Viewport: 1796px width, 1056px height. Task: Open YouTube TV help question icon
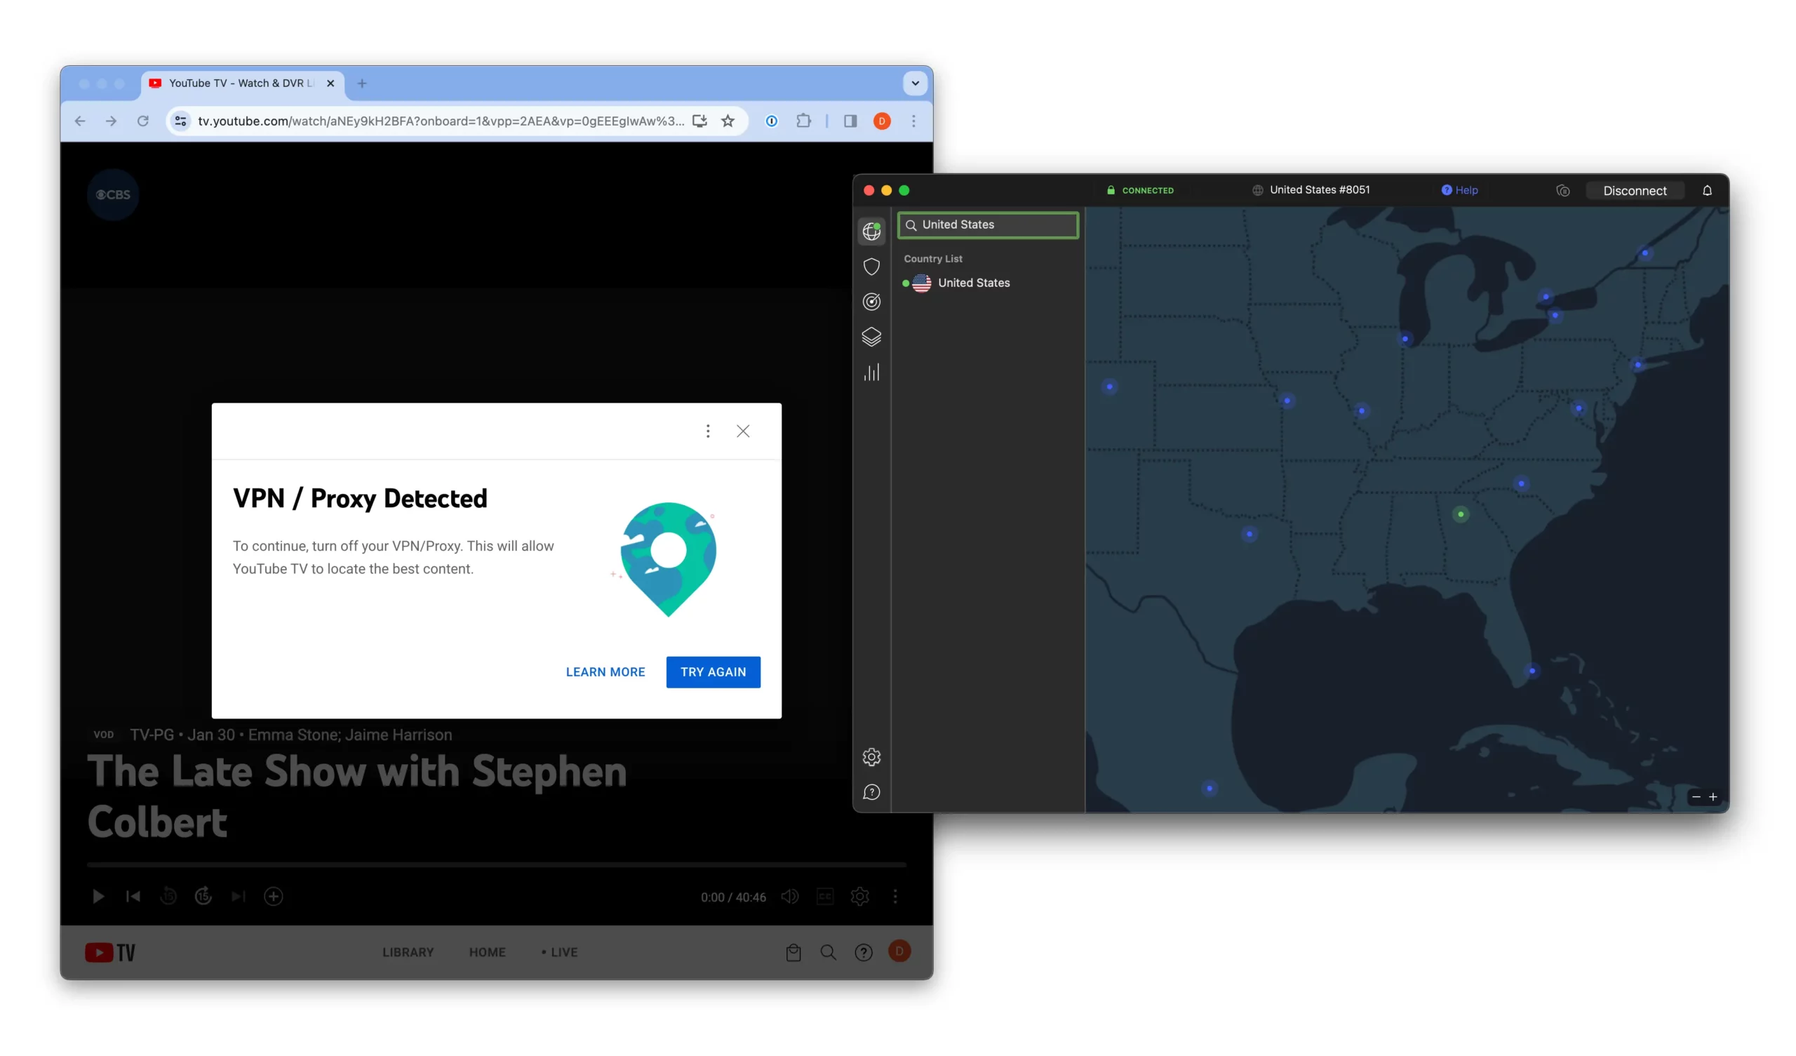click(x=863, y=953)
